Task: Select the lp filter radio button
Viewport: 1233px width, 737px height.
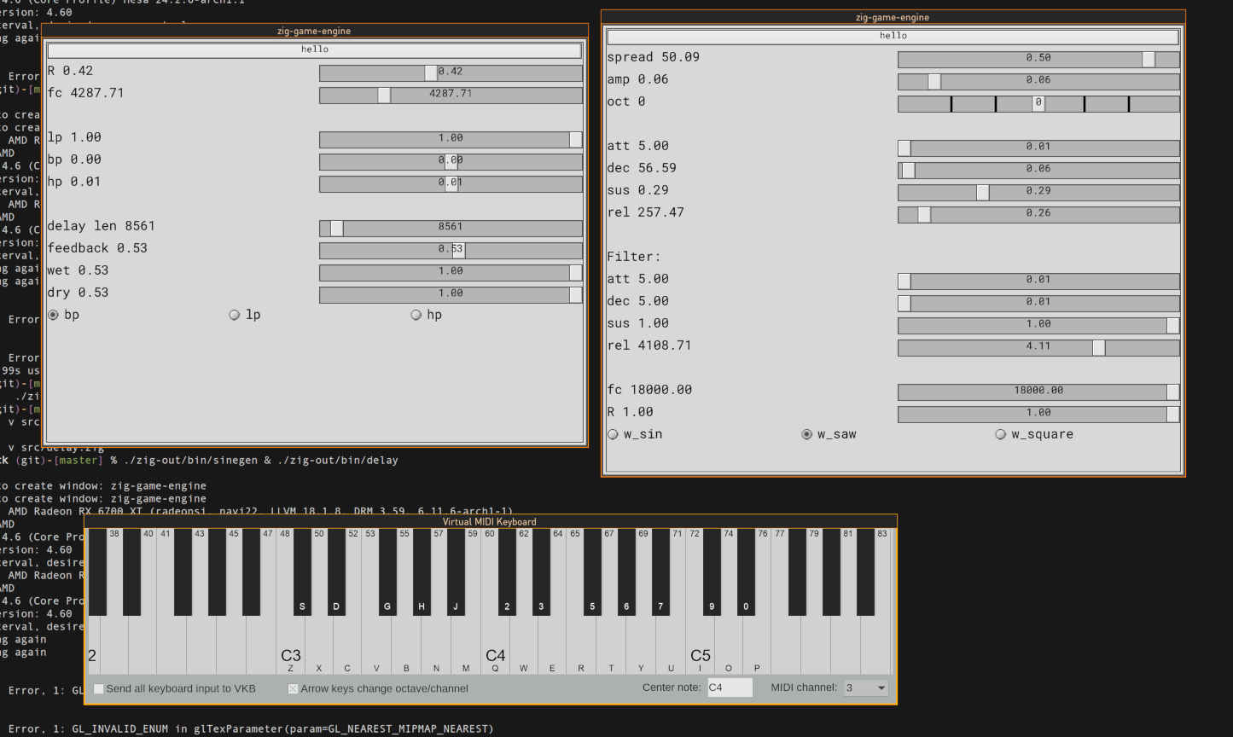Action: (235, 315)
